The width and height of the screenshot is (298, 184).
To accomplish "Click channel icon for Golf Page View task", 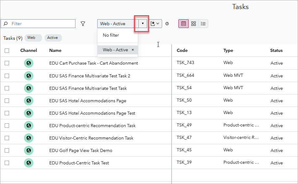I will tap(29, 150).
